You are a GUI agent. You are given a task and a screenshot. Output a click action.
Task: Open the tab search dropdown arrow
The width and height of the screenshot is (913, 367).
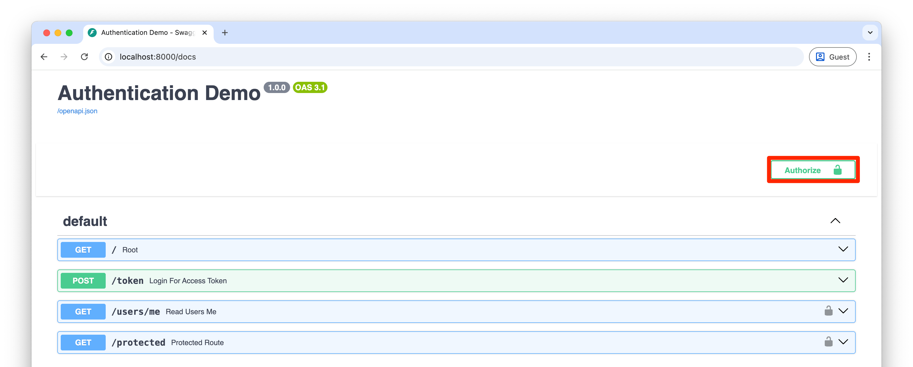(x=870, y=33)
